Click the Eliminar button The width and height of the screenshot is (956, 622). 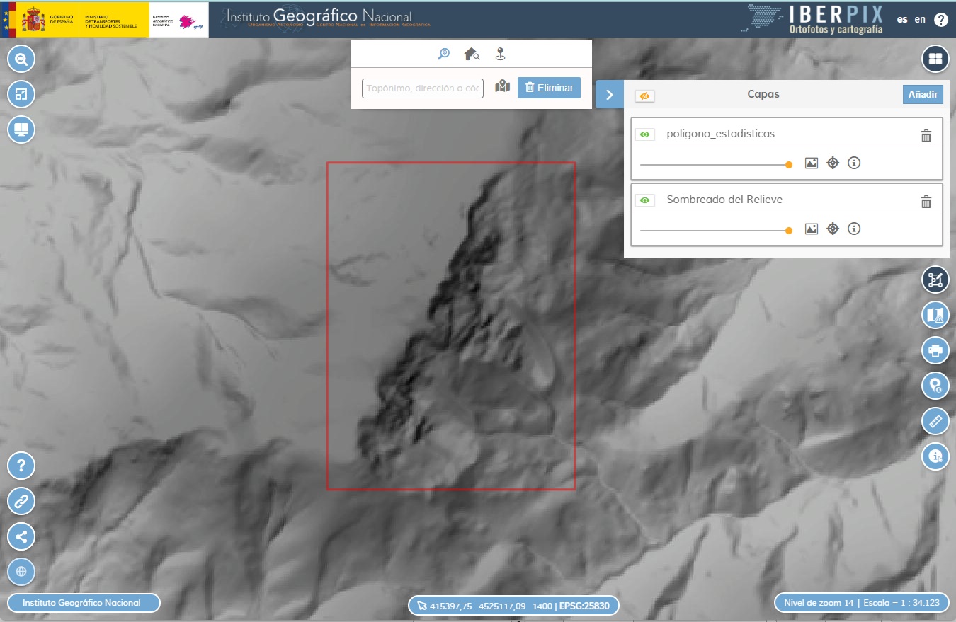click(549, 88)
